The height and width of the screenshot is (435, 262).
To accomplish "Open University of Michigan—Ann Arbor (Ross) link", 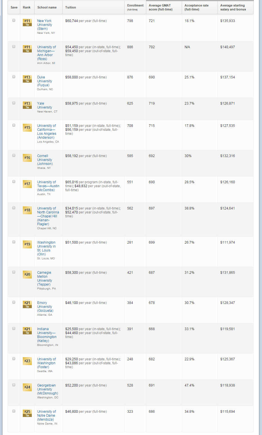I will (46, 53).
